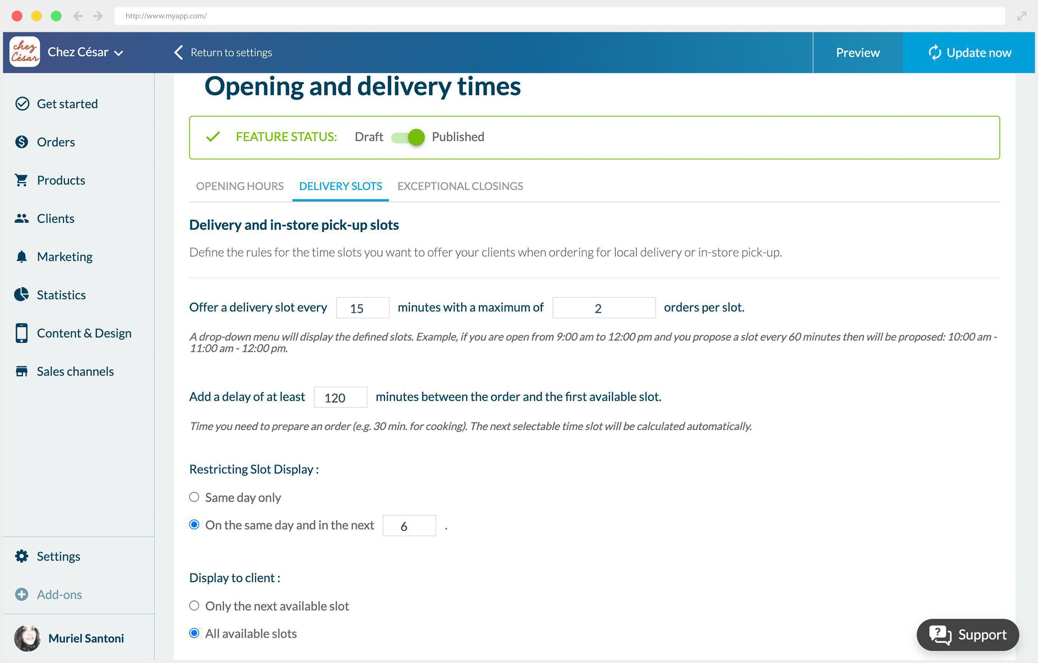Click the Get started checkmark icon
This screenshot has height=663, width=1038.
pos(22,104)
